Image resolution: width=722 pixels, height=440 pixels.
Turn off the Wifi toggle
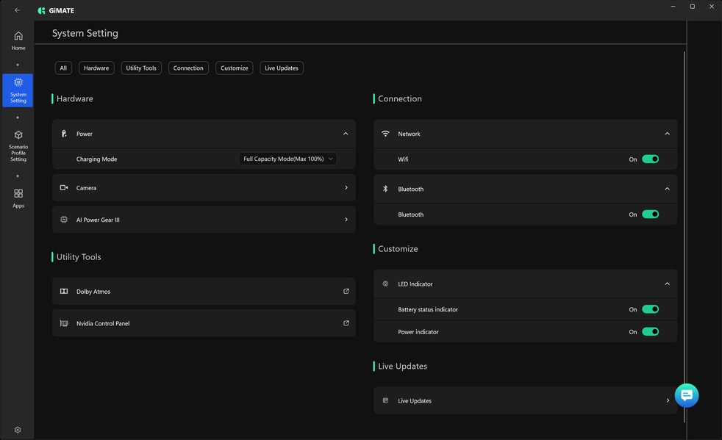click(x=650, y=159)
